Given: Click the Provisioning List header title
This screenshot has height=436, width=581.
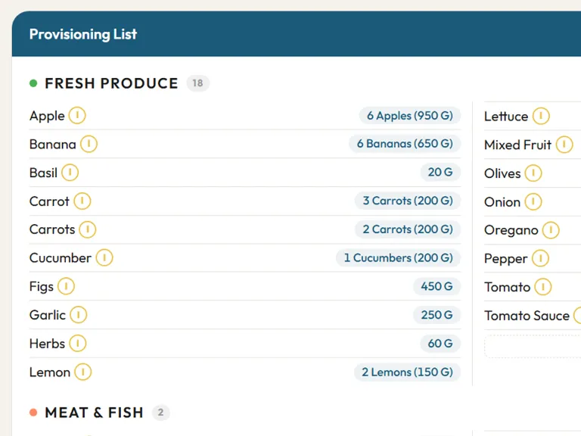Looking at the screenshot, I should (83, 34).
